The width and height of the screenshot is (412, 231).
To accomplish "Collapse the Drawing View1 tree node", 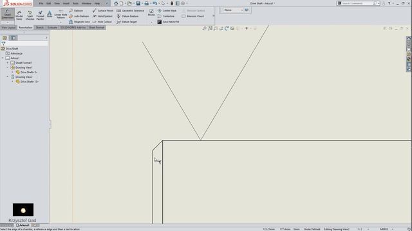I will (8, 67).
